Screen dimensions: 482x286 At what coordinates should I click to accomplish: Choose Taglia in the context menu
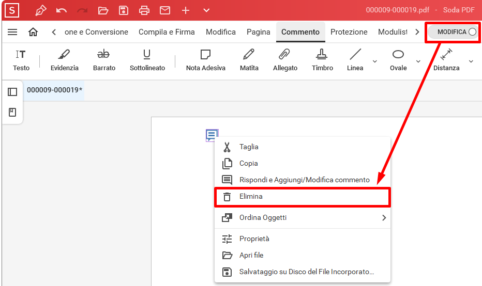pyautogui.click(x=303, y=147)
